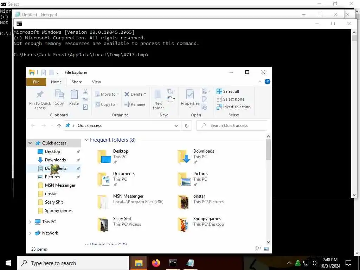Select Pictures in navigation pane

click(52, 177)
